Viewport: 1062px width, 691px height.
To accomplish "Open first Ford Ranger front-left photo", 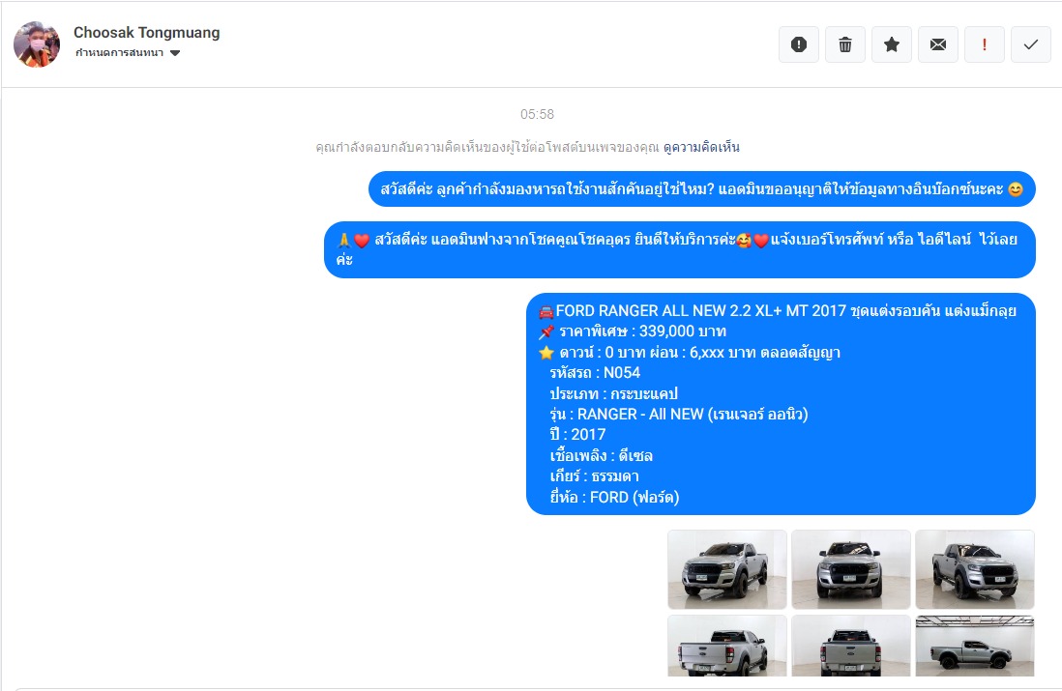I will tap(726, 569).
